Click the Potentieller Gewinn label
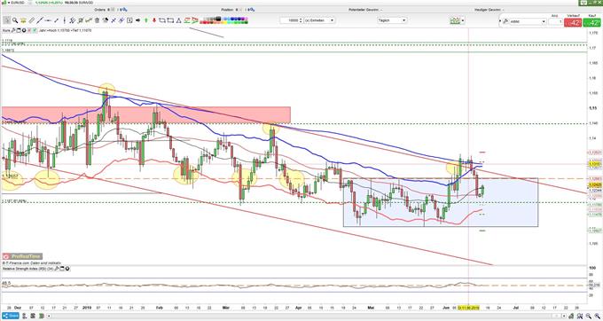The width and height of the screenshot is (603, 321). pyautogui.click(x=364, y=10)
